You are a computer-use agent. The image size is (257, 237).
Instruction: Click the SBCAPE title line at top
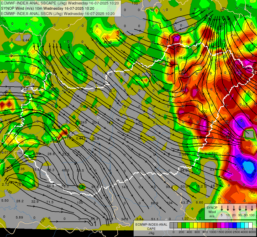[x=60, y=3]
